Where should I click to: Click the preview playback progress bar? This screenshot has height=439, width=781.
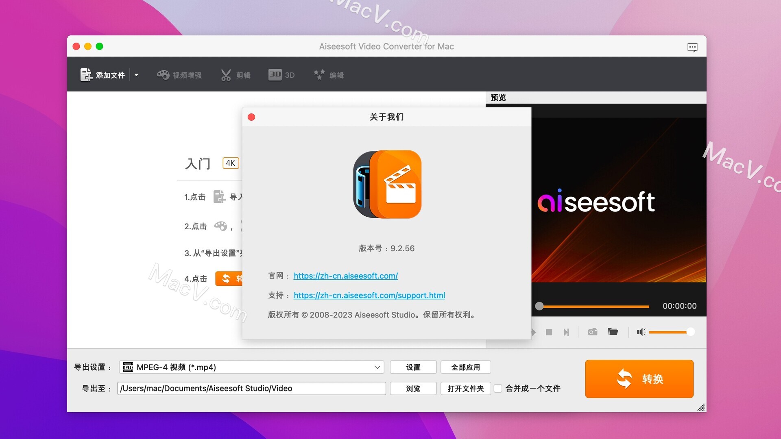(594, 306)
